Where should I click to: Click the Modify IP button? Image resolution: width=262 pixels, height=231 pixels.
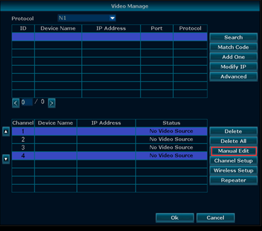pos(233,67)
